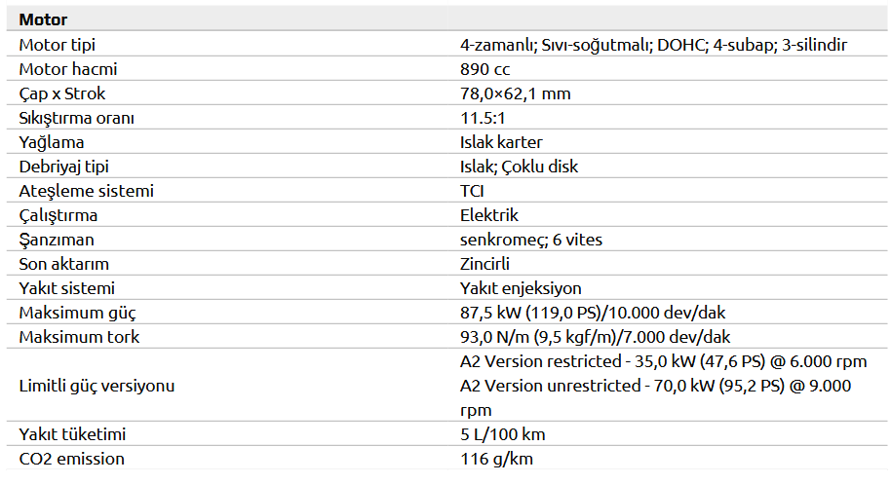Click the Limitli güç versiyonu label
Viewport: 891px width, 484px height.
pos(97,386)
